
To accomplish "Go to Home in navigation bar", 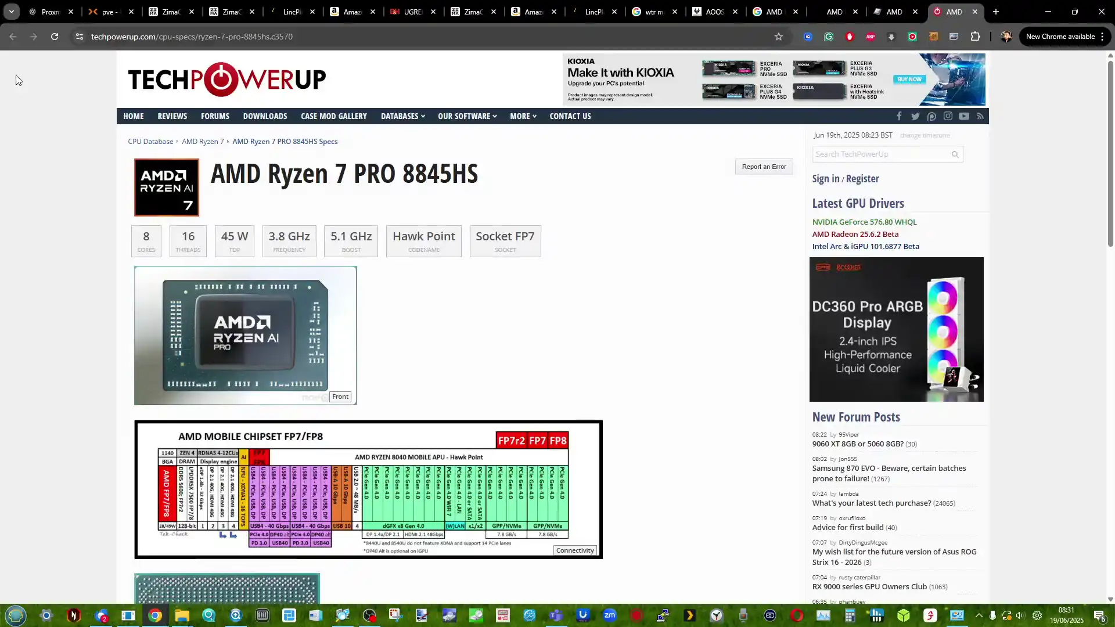I will click(x=134, y=116).
